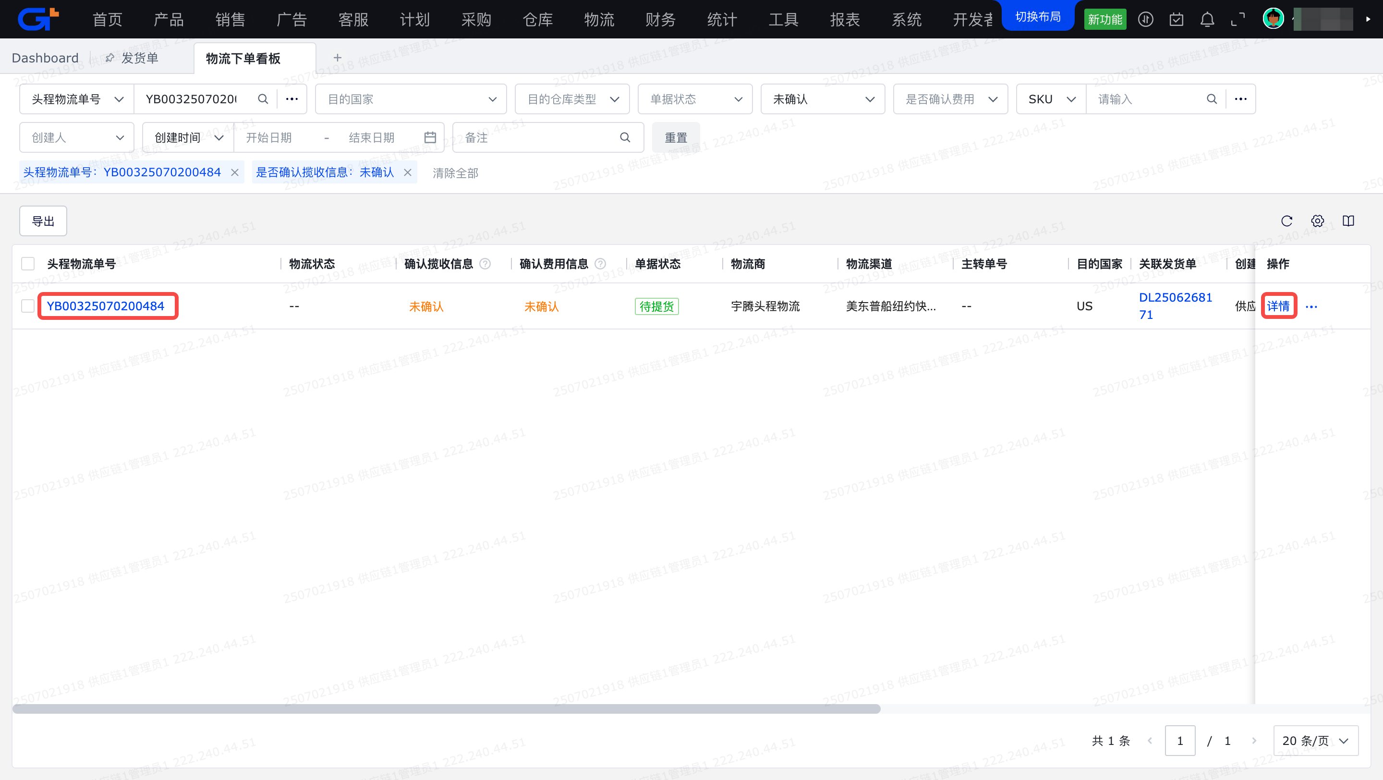Open 单据状态 dropdown

click(695, 99)
